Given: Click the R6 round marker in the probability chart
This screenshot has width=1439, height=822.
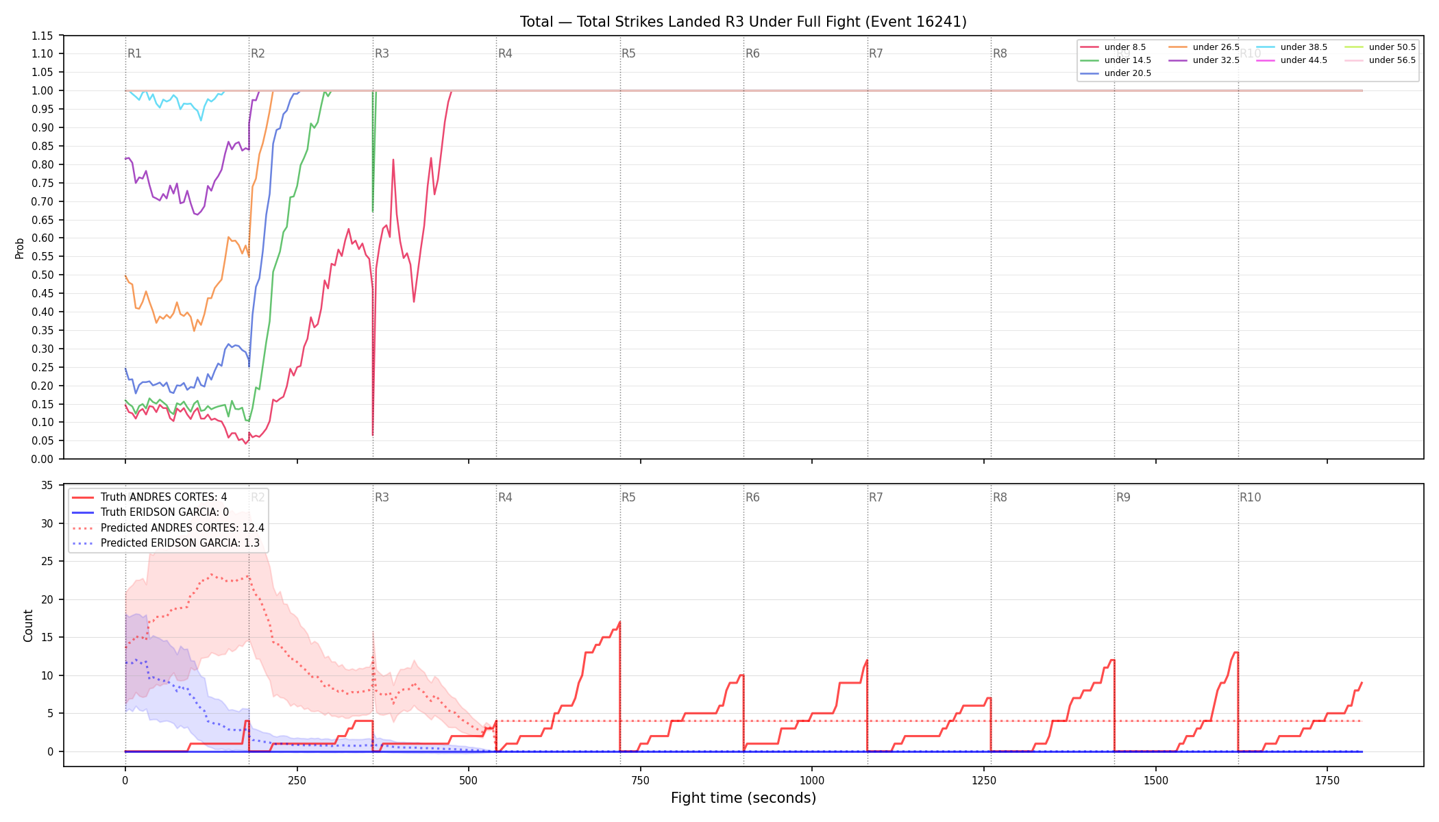Looking at the screenshot, I should pos(752,53).
